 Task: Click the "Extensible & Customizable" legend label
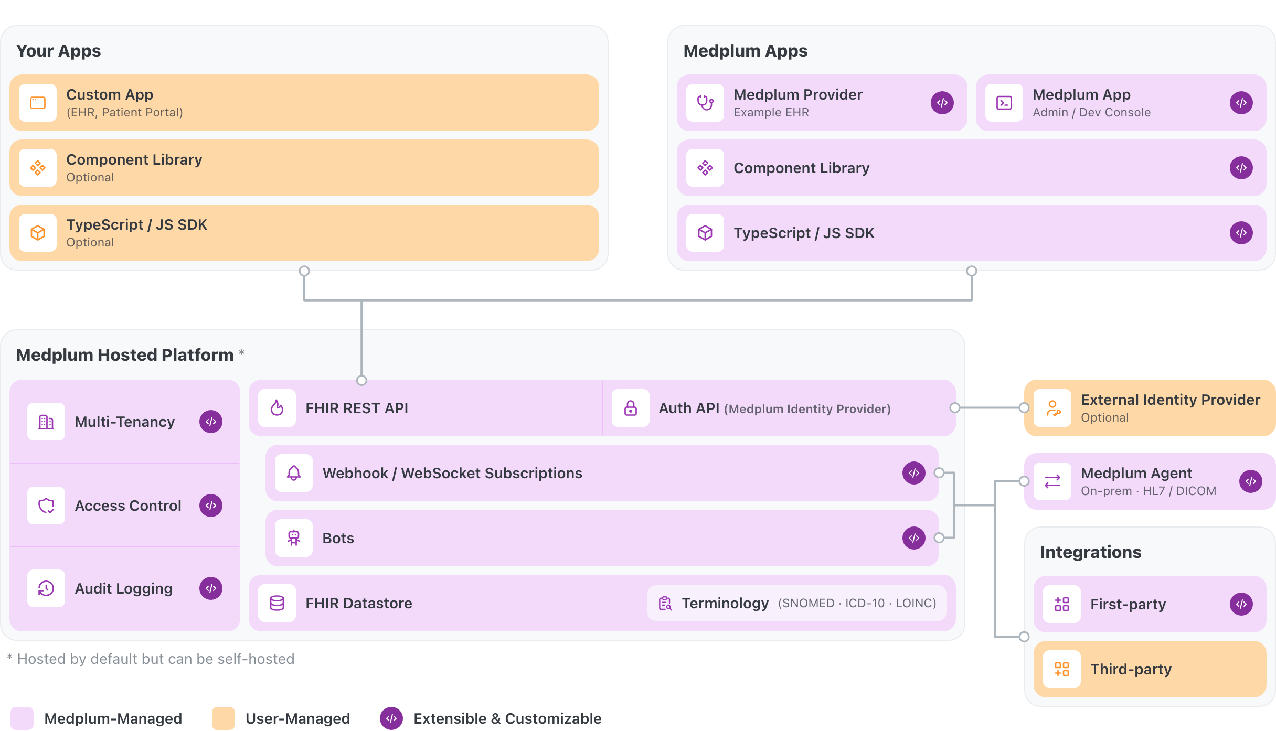click(507, 718)
